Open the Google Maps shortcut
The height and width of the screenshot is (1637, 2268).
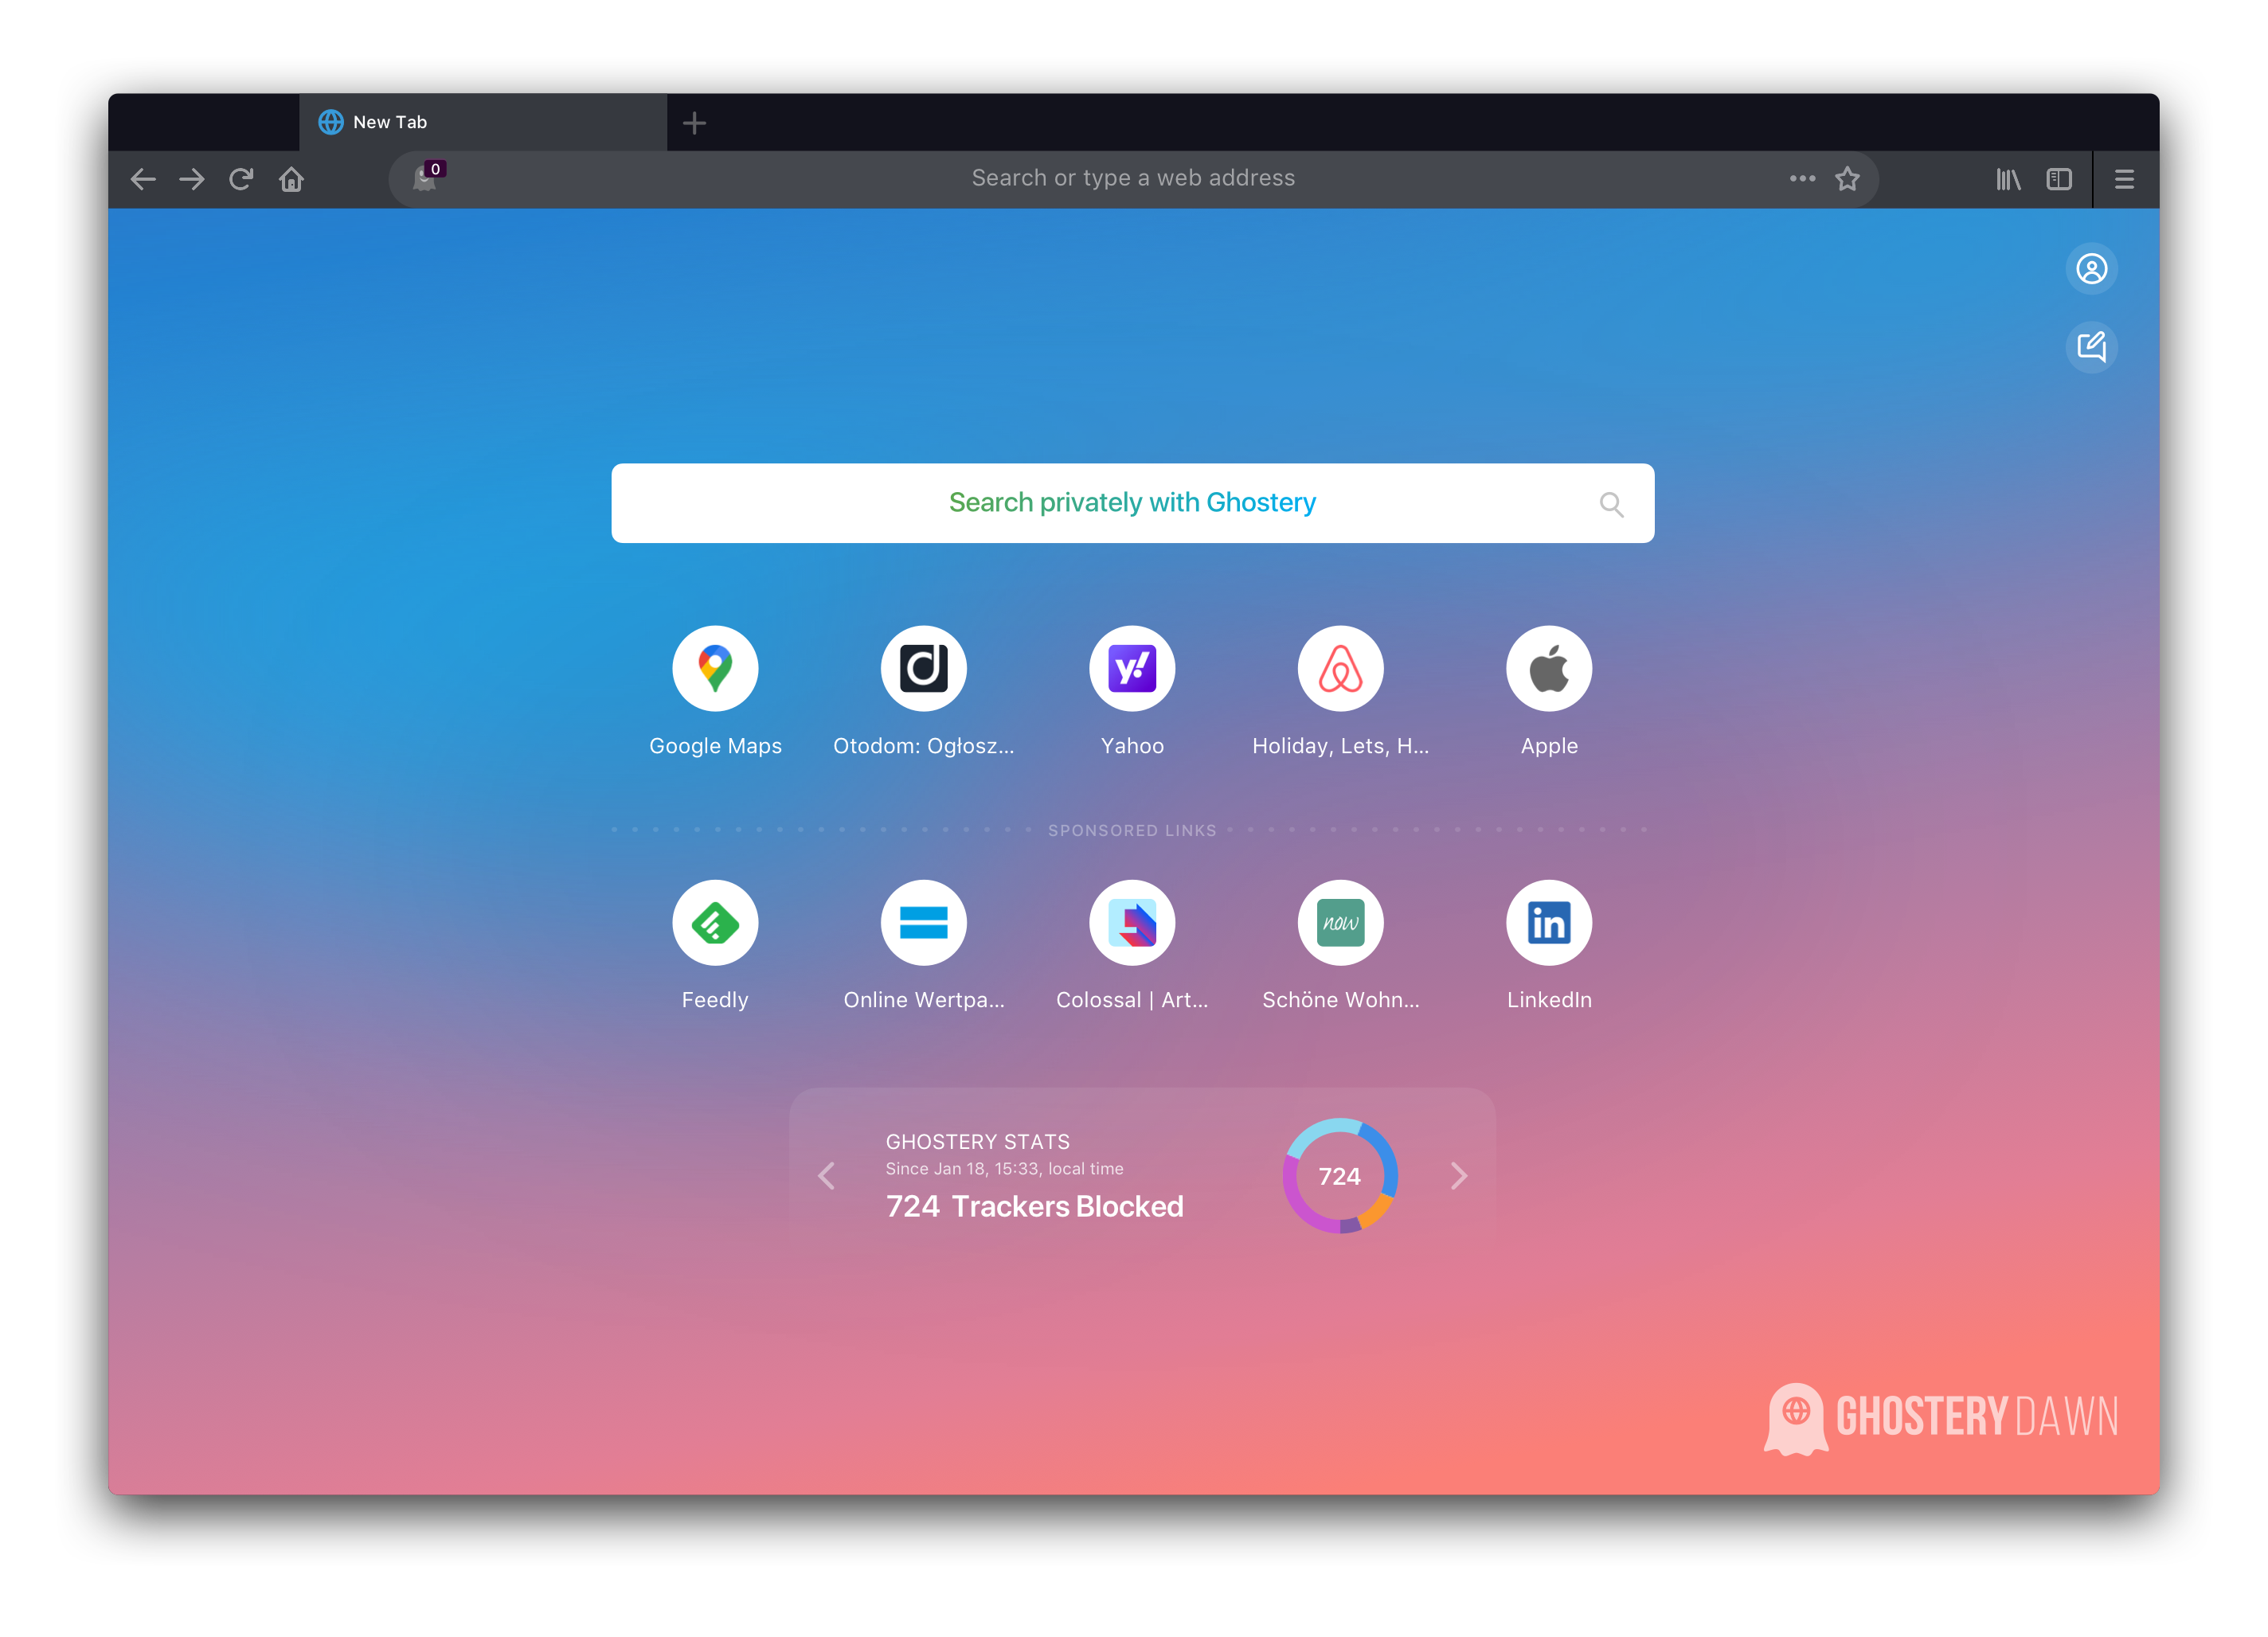pyautogui.click(x=715, y=669)
